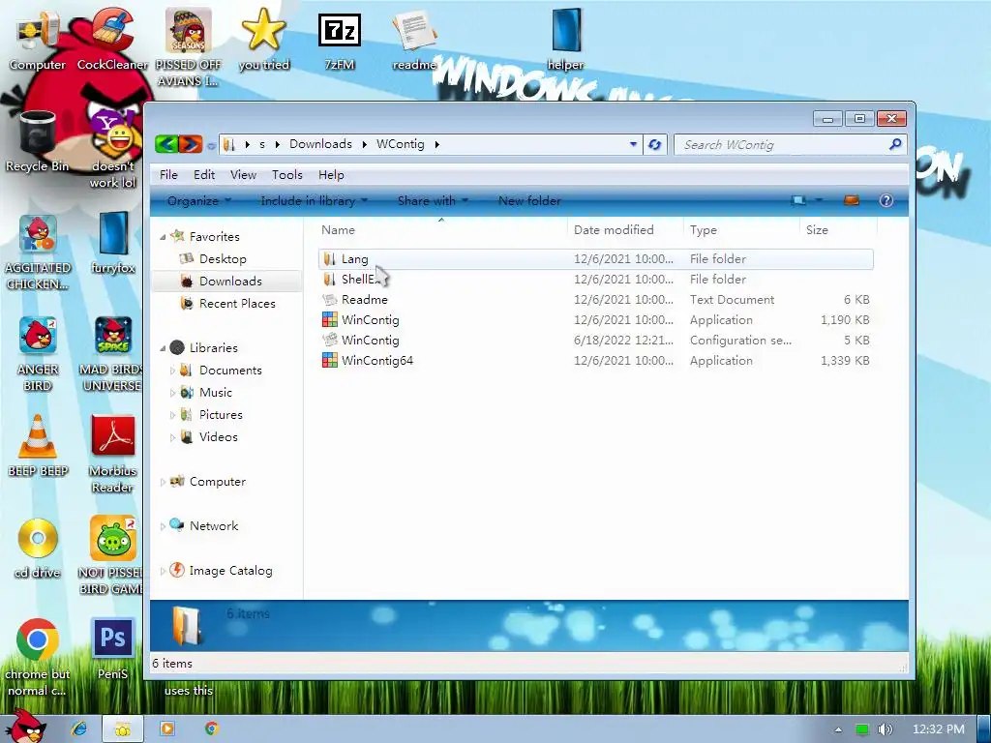Click the helper desktop icon
This screenshot has width=991, height=743.
tap(565, 39)
